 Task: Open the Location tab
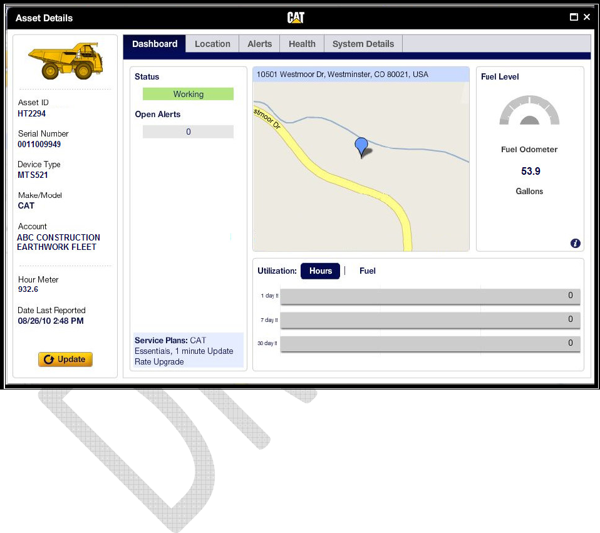coord(212,44)
